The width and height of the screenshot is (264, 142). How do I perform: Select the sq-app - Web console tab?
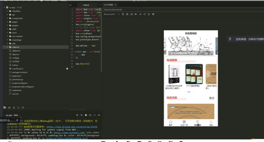(12, 115)
